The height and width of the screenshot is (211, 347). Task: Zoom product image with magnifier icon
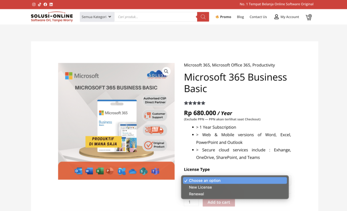click(166, 71)
